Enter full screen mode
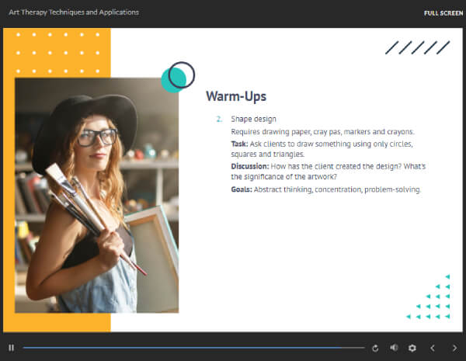This screenshot has height=361, width=466. (x=443, y=13)
